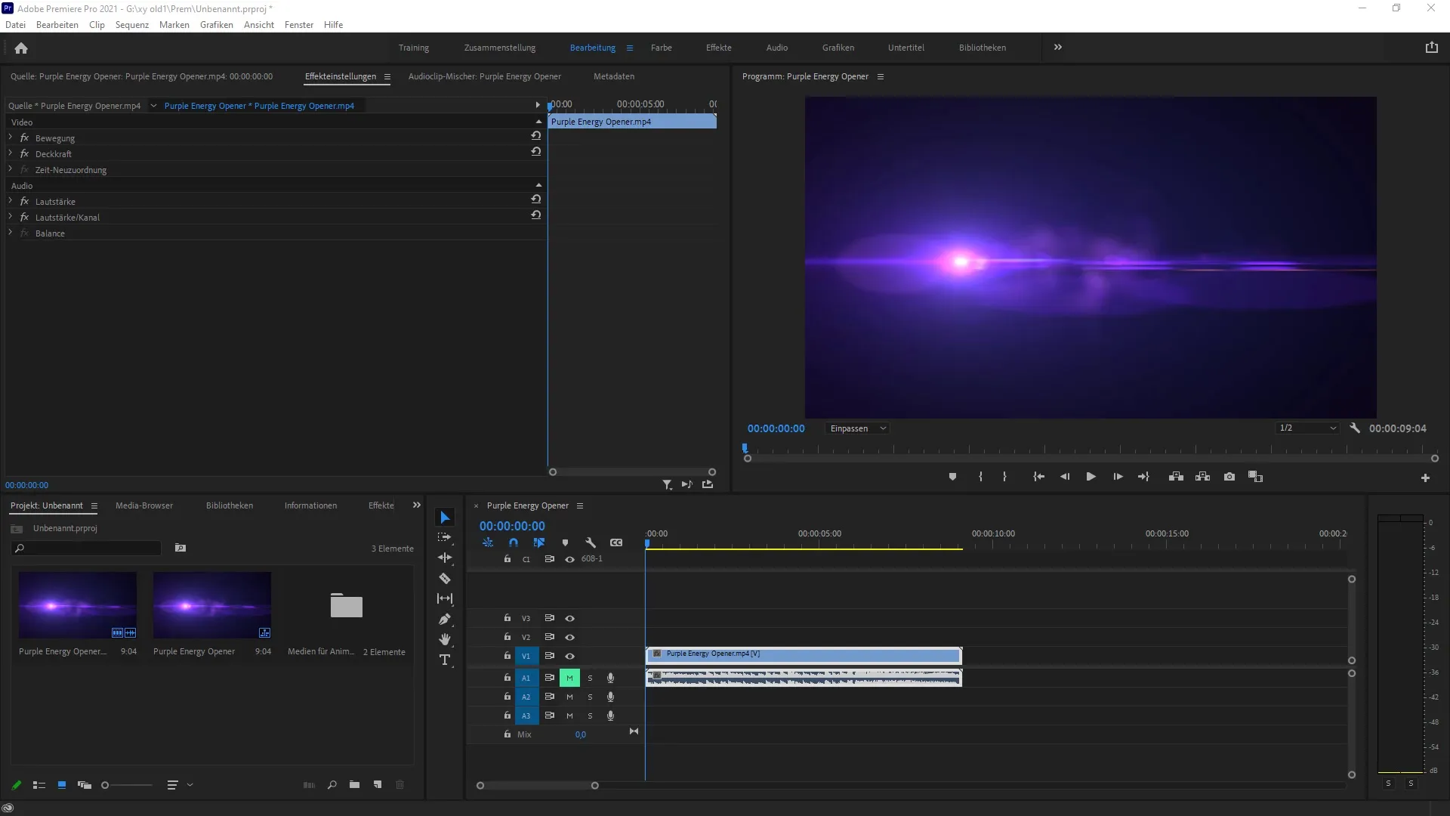Open the comparison view button

point(1255,477)
